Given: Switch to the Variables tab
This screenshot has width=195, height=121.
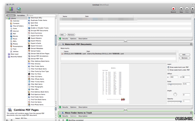Looking at the screenshot, I should click(x=21, y=15).
